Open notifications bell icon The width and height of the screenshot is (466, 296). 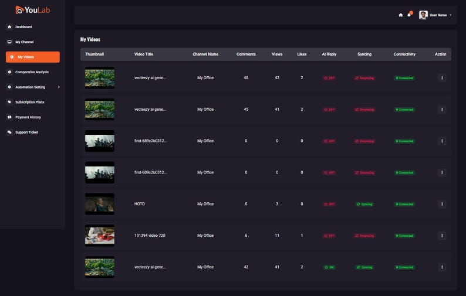(x=409, y=15)
